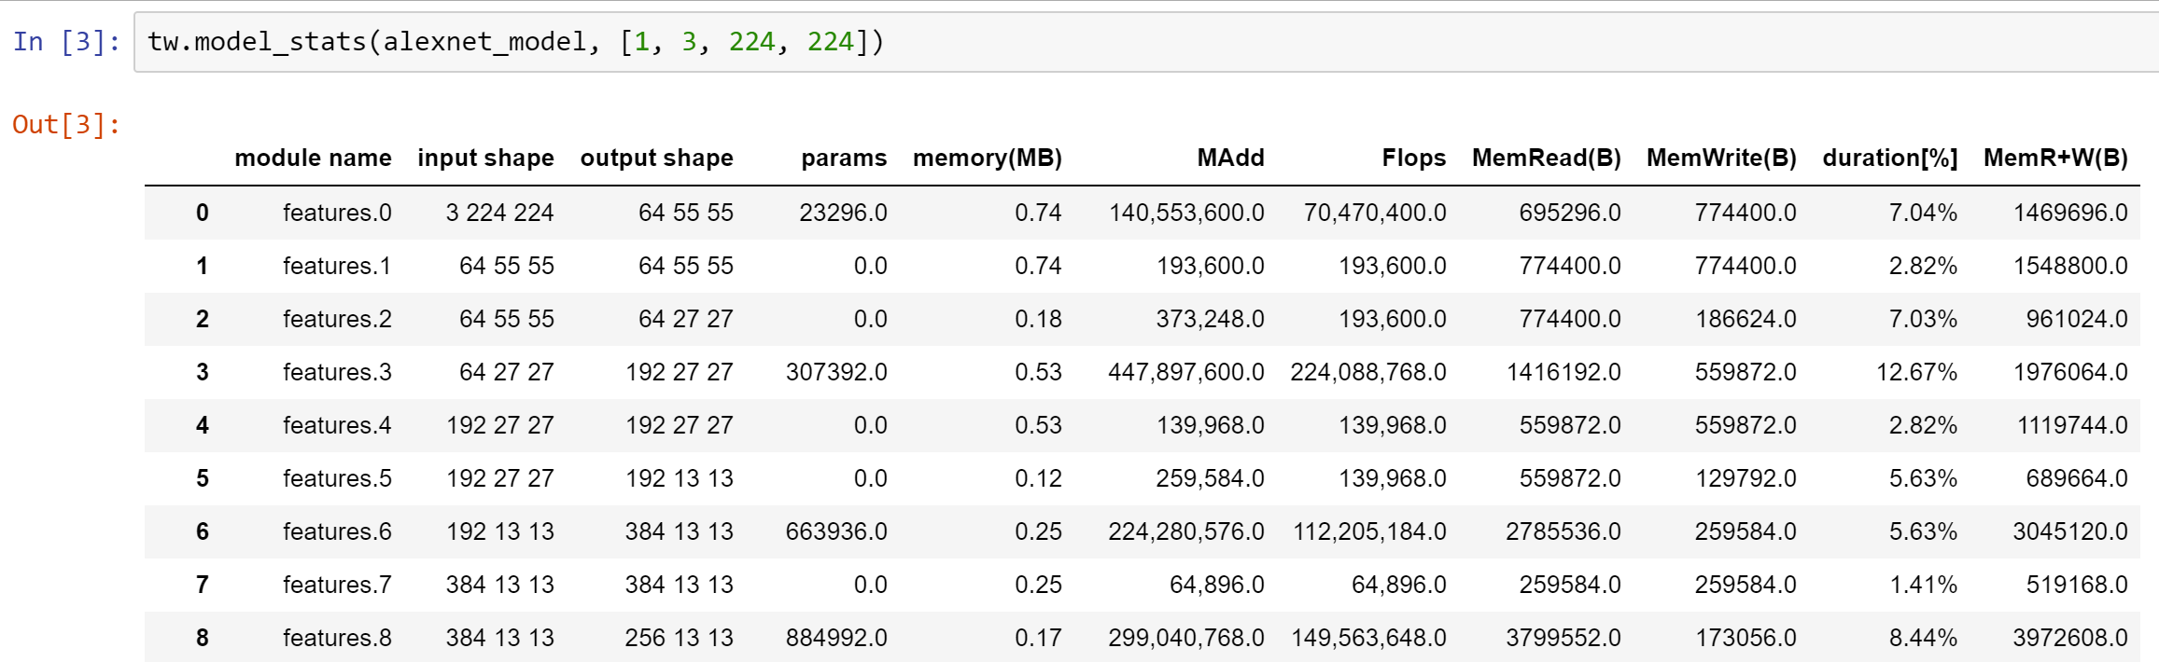Click params value 307392.0
This screenshot has width=2159, height=662.
point(836,372)
